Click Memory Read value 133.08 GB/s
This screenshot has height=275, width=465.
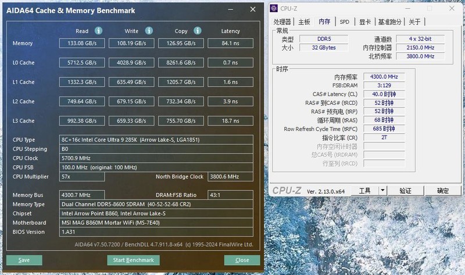pyautogui.click(x=82, y=43)
